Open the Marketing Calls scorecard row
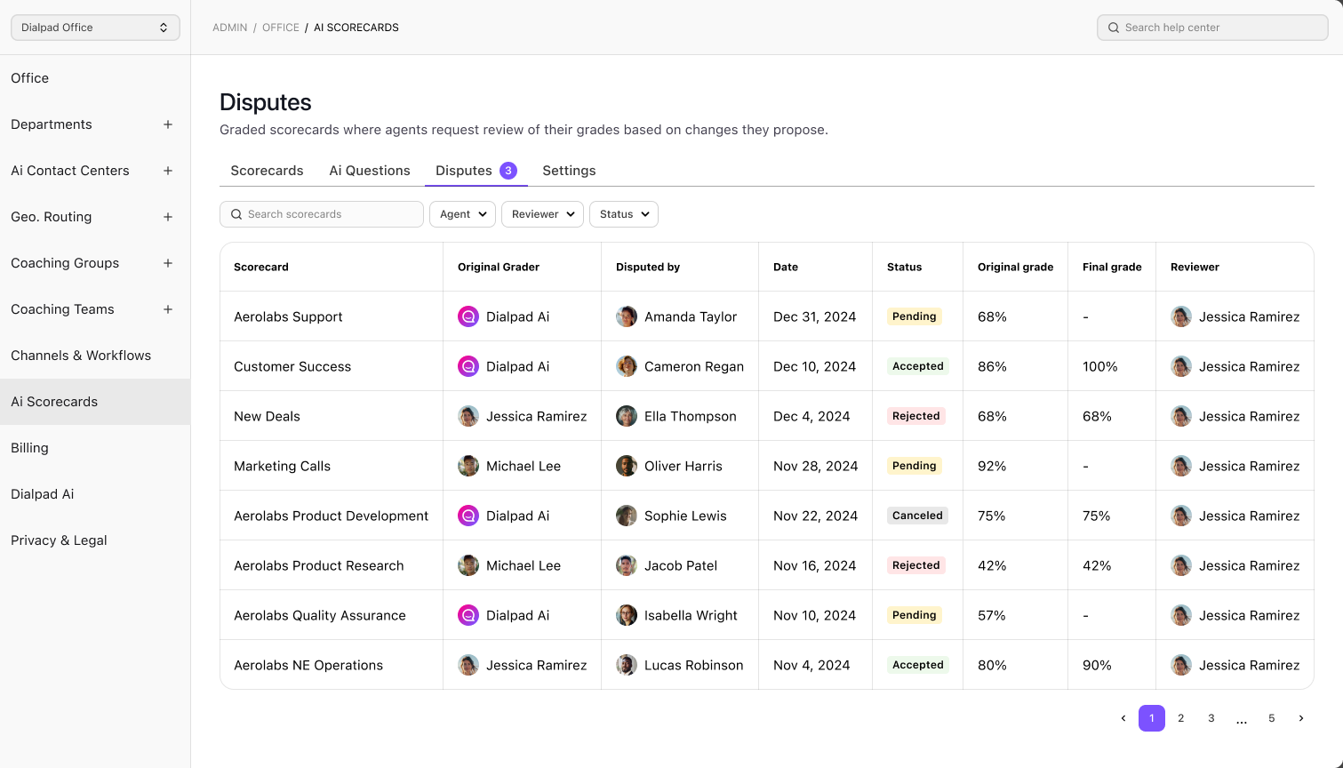This screenshot has width=1343, height=768. tap(767, 466)
